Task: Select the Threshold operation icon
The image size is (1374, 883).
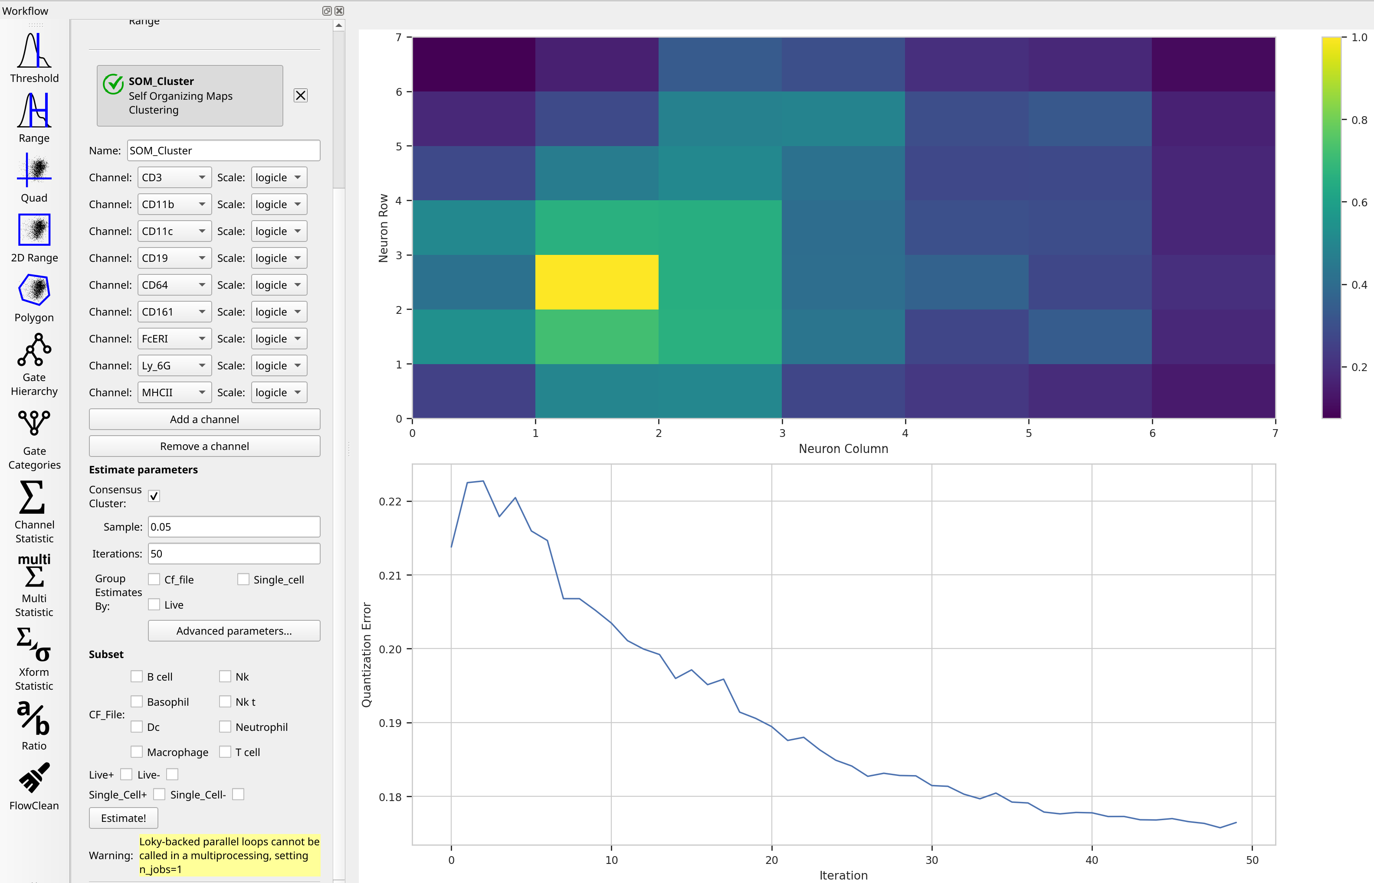Action: 34,57
